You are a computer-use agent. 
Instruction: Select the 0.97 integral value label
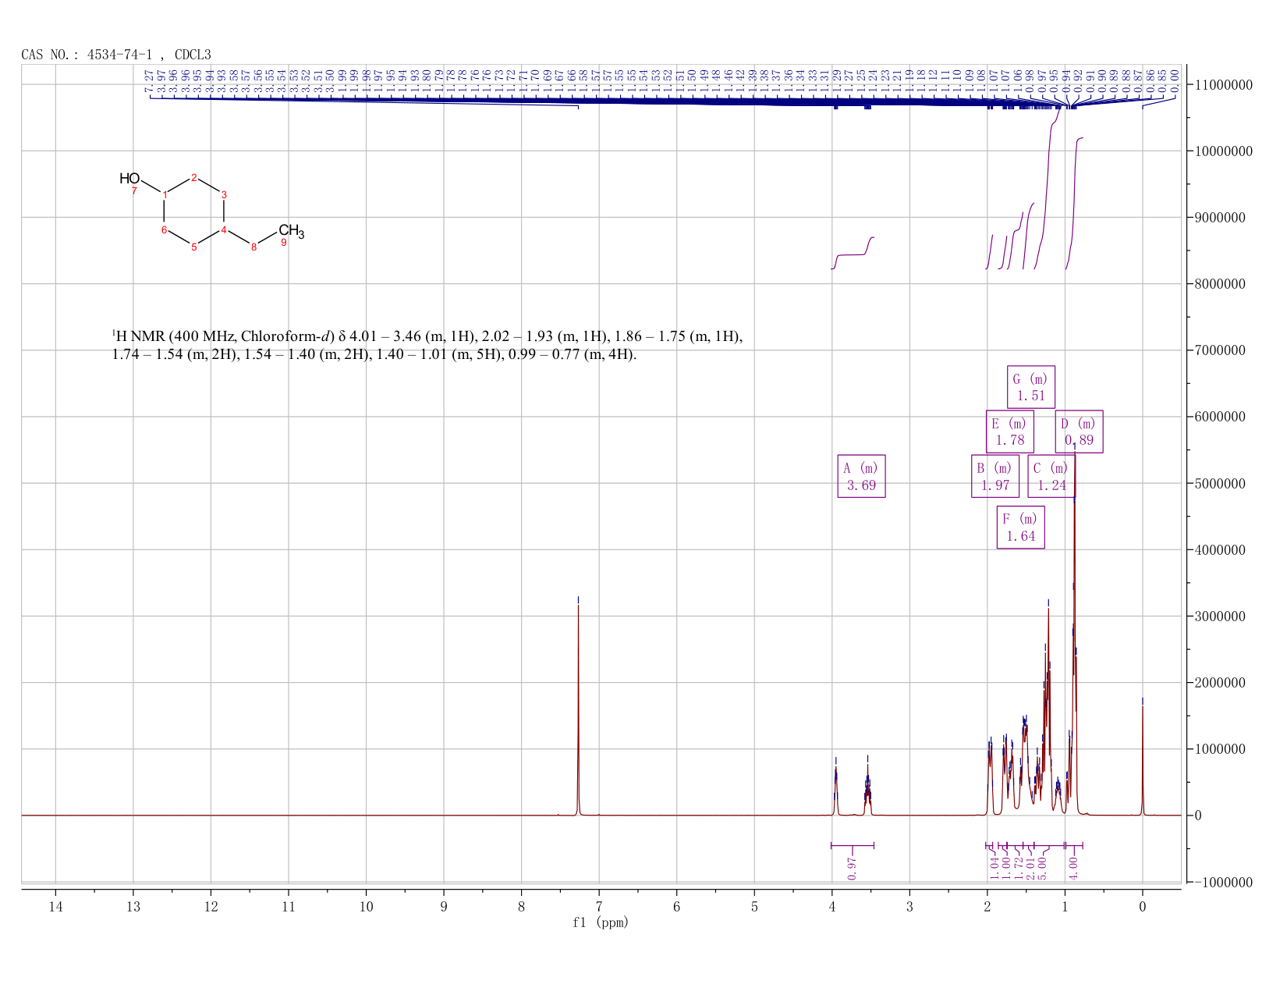click(852, 868)
